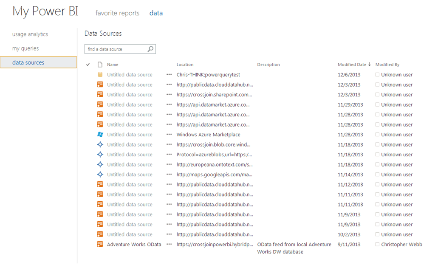Click the Description column header
This screenshot has width=435, height=265.
tap(268, 65)
